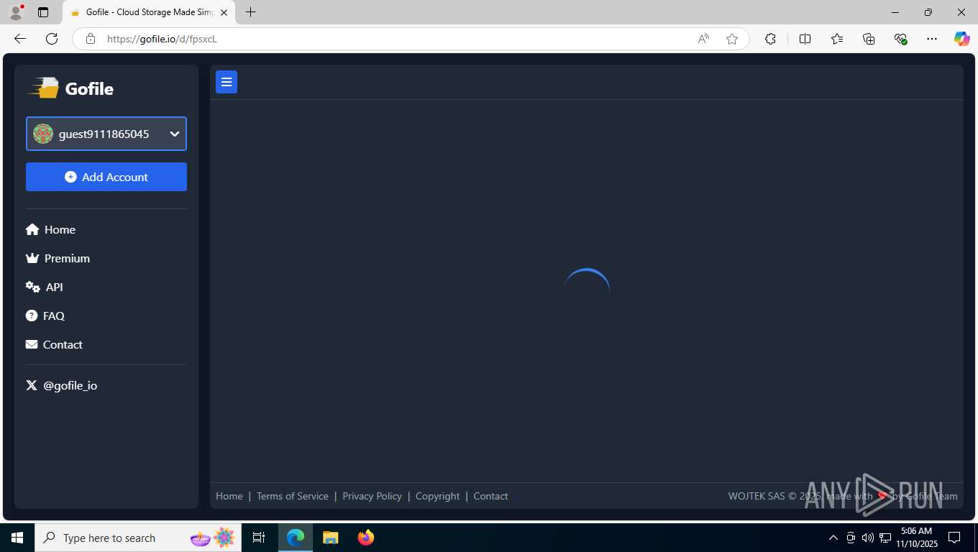Select the Gofile Cloud Storage tab
978x552 pixels.
[x=150, y=12]
